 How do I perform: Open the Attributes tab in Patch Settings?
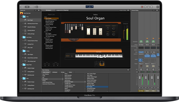[x=55, y=72]
